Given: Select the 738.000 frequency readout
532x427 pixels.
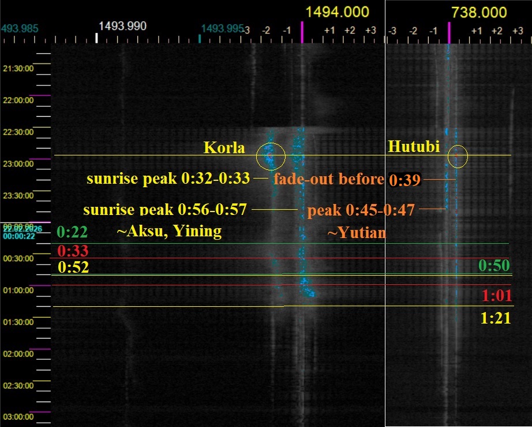Looking at the screenshot, I should tap(479, 12).
